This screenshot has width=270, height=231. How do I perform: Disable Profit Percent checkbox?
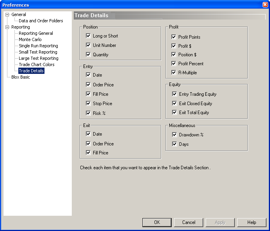point(174,63)
